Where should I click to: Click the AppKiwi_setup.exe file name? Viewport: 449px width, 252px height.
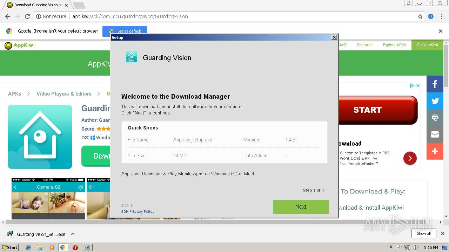coord(193,140)
